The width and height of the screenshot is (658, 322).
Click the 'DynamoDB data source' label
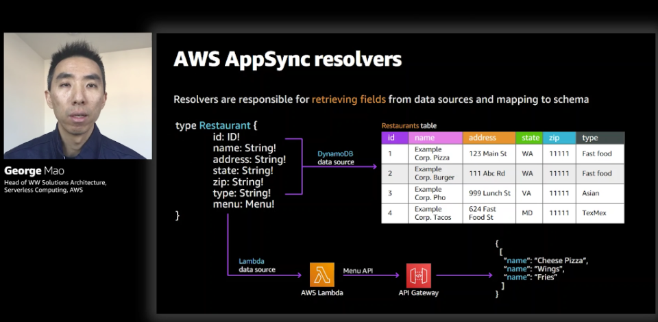coord(336,158)
